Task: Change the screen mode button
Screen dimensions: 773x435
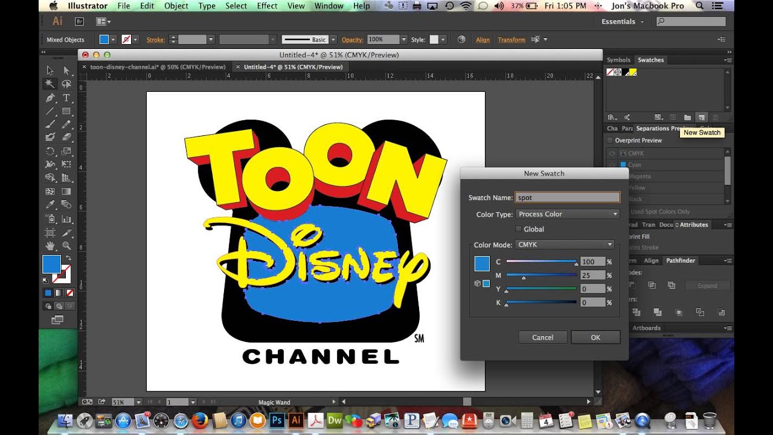Action: pyautogui.click(x=57, y=320)
